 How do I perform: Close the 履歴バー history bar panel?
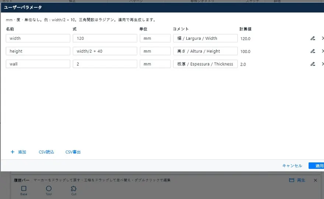(x=315, y=180)
